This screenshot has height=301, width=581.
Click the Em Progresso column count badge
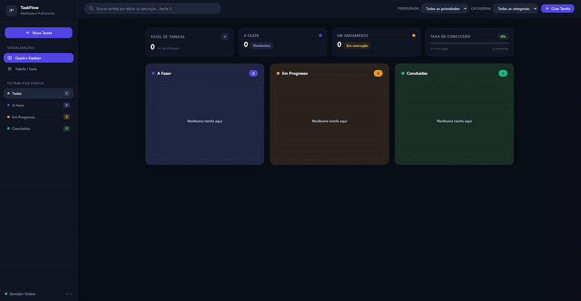pos(378,73)
